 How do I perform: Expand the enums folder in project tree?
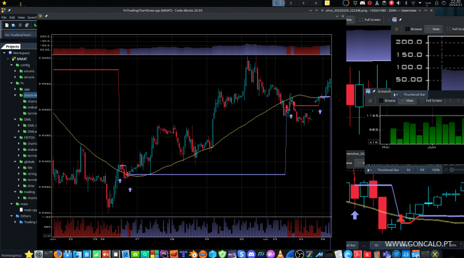click(17, 71)
